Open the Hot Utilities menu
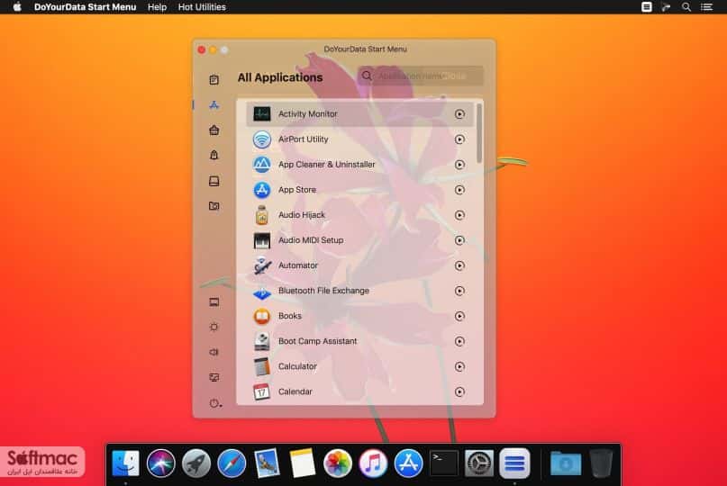 click(x=202, y=7)
